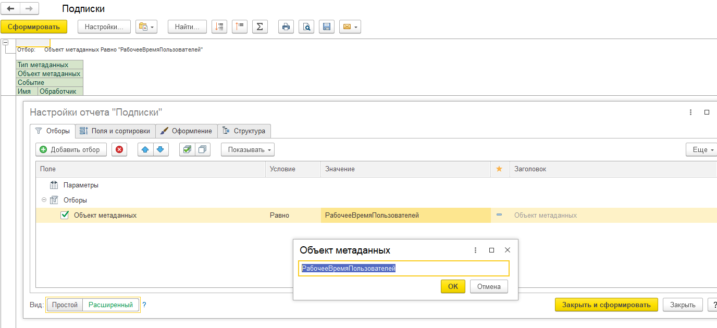Image resolution: width=717 pixels, height=328 pixels.
Task: Switch to the Оформление tab
Action: [x=187, y=131]
